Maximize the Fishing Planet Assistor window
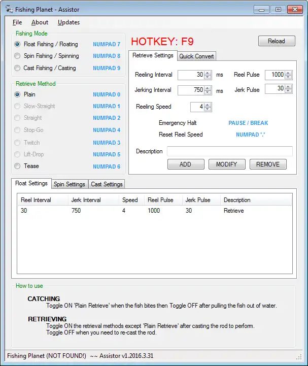The image size is (308, 366). pos(278,10)
